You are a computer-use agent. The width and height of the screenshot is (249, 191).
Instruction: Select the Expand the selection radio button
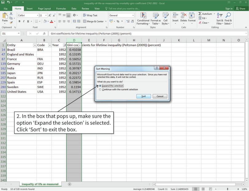[100, 86]
